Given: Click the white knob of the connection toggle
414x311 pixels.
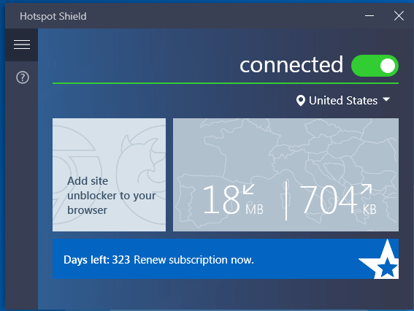Looking at the screenshot, I should [x=388, y=66].
